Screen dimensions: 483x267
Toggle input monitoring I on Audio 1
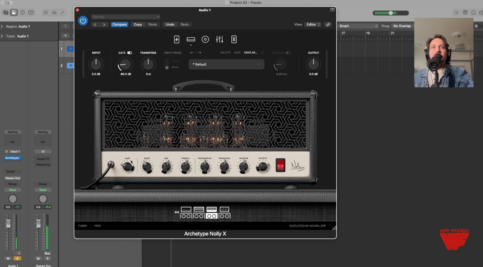coord(19,253)
